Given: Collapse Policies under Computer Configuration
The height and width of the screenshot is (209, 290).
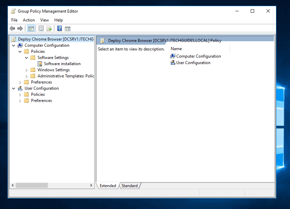Looking at the screenshot, I should [20, 51].
